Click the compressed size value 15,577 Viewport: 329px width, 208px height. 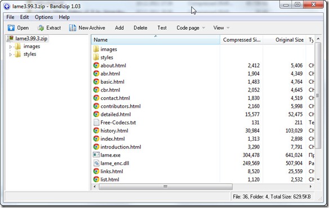(x=252, y=114)
